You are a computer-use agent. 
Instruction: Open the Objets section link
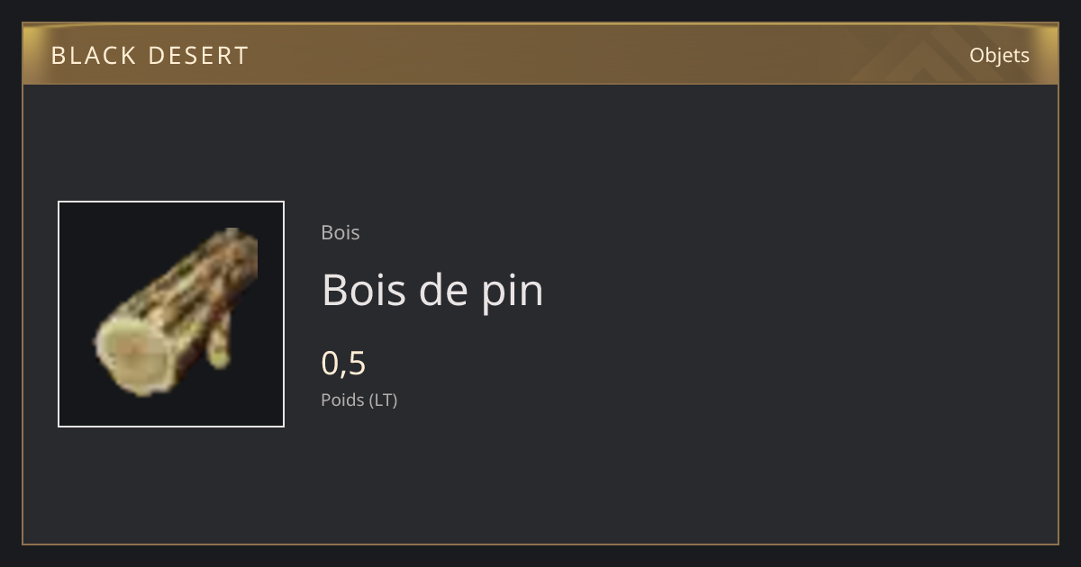click(999, 55)
